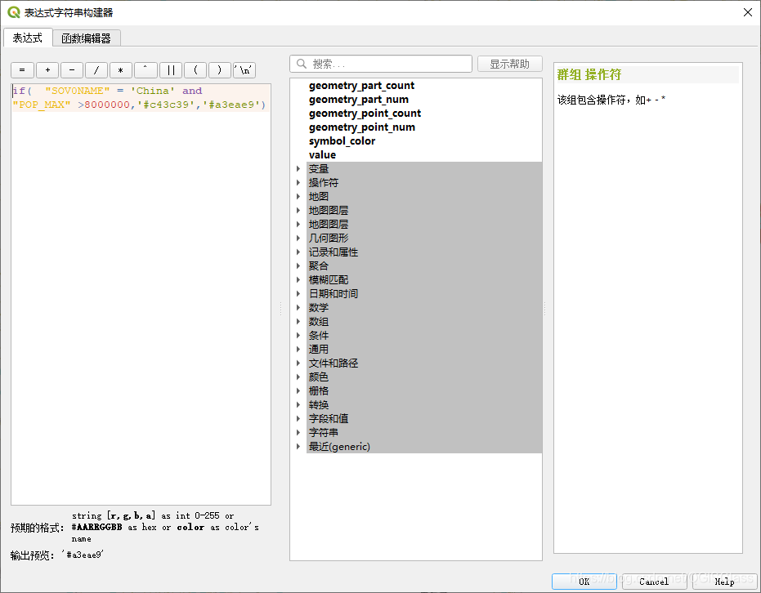Click the 群组 操作符 help heading
Screen dimensions: 761x593
coord(589,74)
